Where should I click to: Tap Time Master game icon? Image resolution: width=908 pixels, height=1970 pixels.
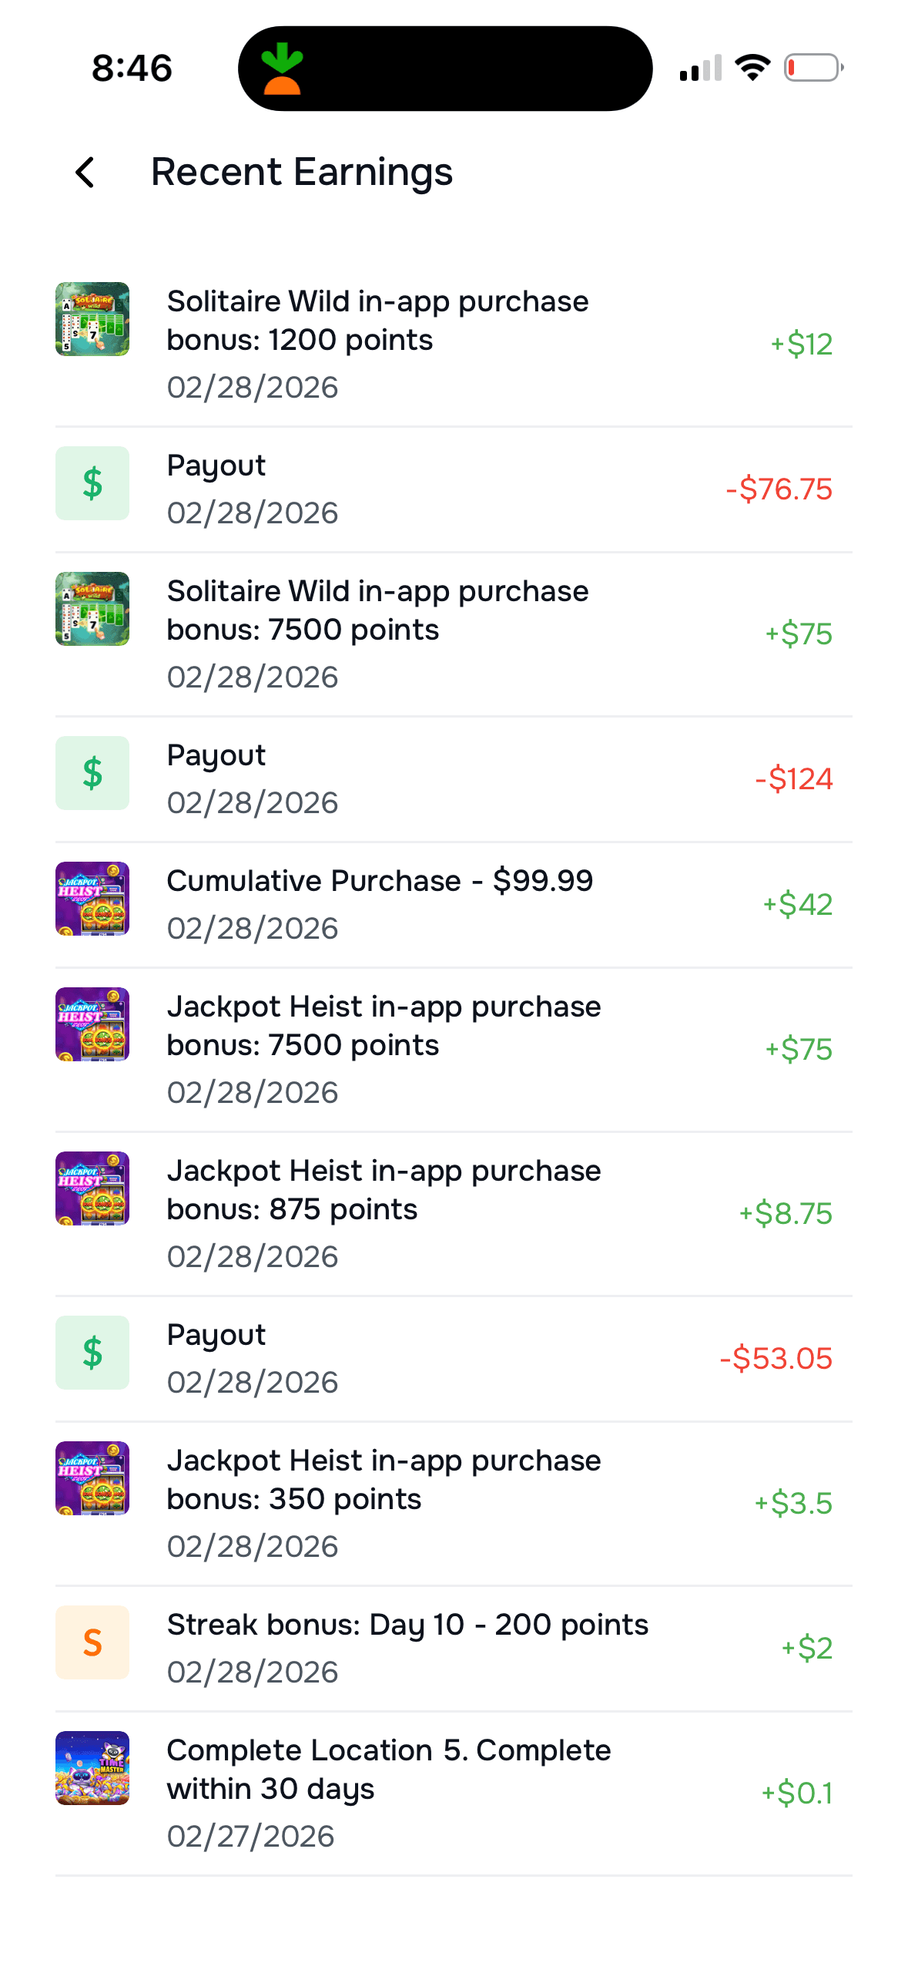pos(92,1768)
